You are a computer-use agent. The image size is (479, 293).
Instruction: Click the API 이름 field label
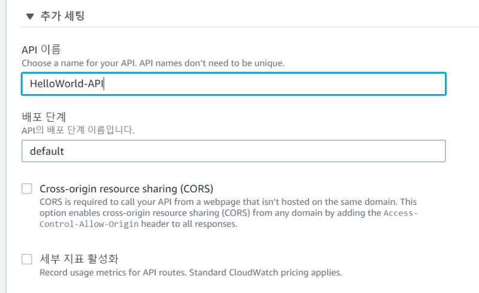coord(41,49)
